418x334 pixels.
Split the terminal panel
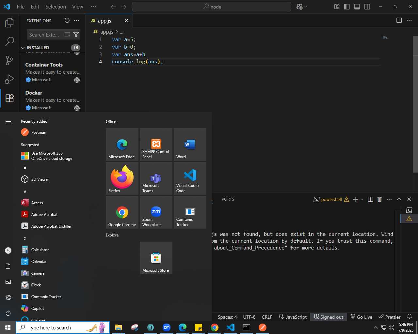pyautogui.click(x=370, y=199)
